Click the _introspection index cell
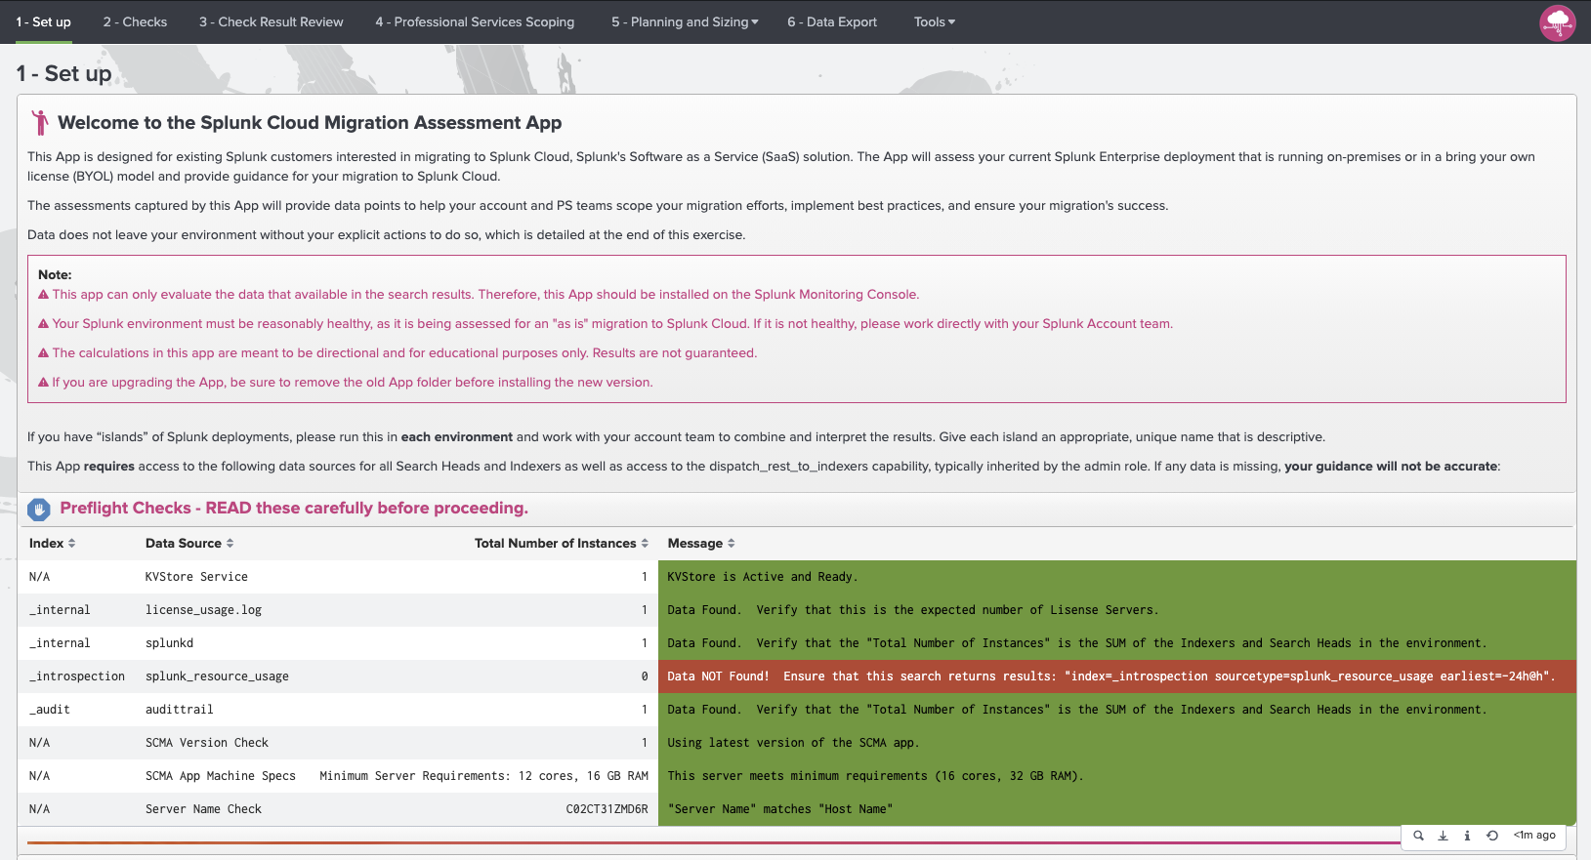 click(x=77, y=676)
